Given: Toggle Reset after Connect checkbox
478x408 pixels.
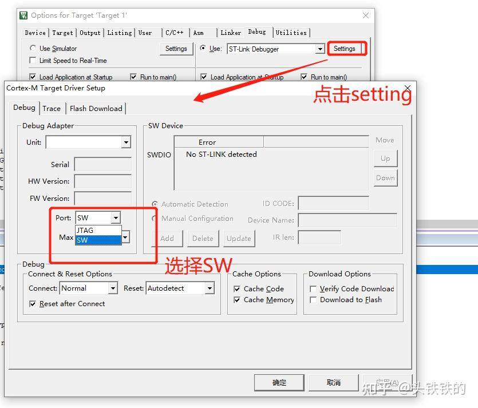Looking at the screenshot, I should point(33,304).
